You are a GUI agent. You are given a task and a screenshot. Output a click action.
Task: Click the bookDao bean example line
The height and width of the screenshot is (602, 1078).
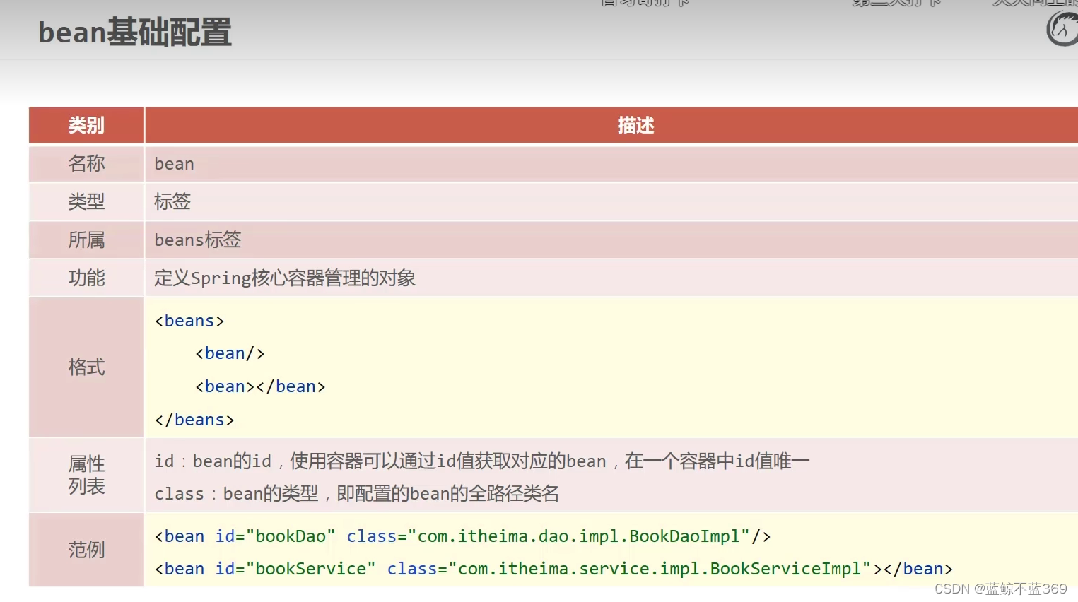462,536
